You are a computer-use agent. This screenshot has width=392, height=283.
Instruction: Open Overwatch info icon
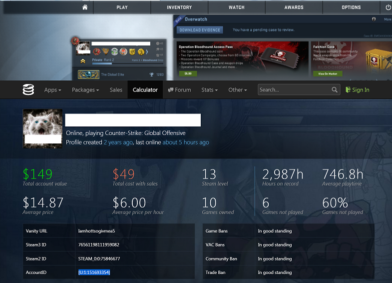click(x=374, y=19)
